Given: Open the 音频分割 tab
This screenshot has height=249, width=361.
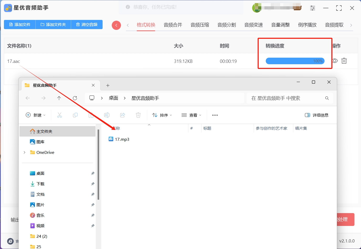Looking at the screenshot, I should 227,25.
